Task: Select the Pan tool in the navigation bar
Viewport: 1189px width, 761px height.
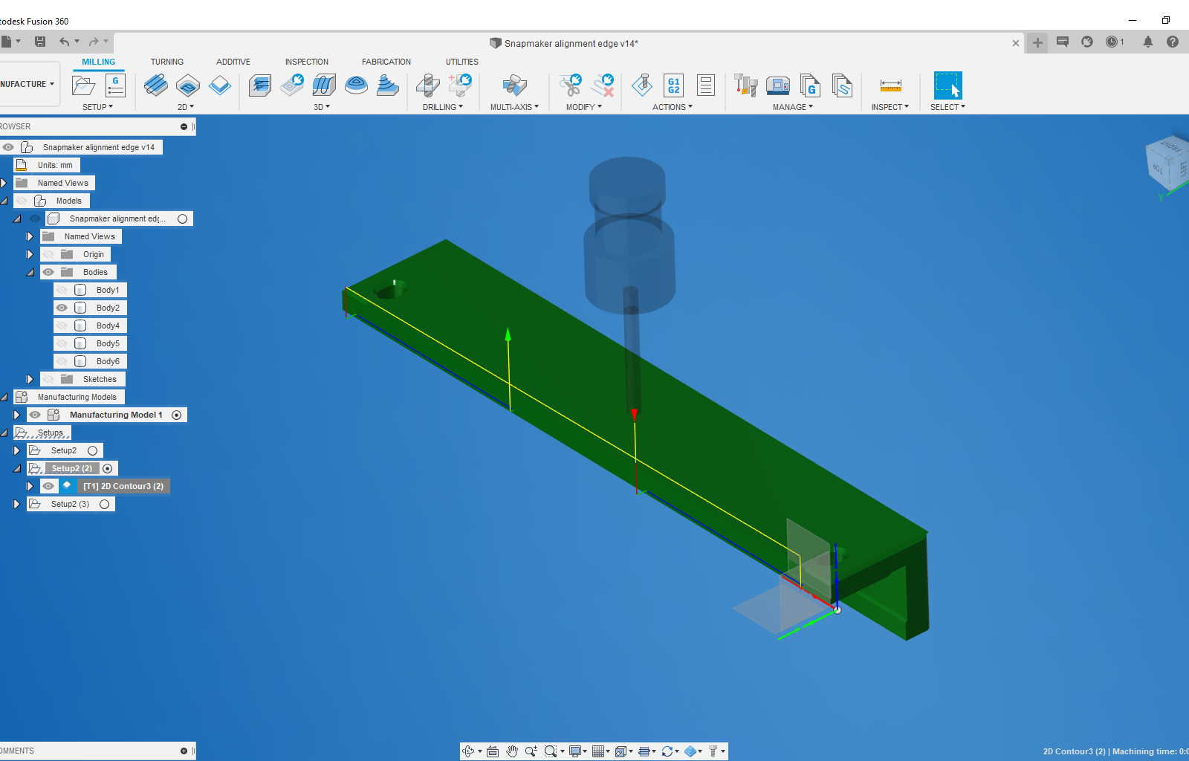Action: (x=512, y=751)
